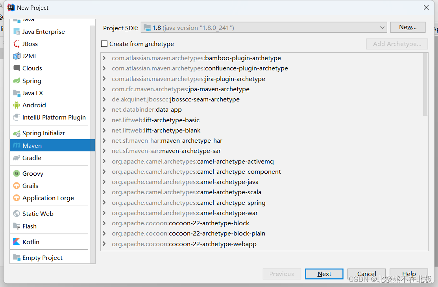Select camel-archetype-scala row text
This screenshot has width=438, height=287.
click(x=187, y=192)
